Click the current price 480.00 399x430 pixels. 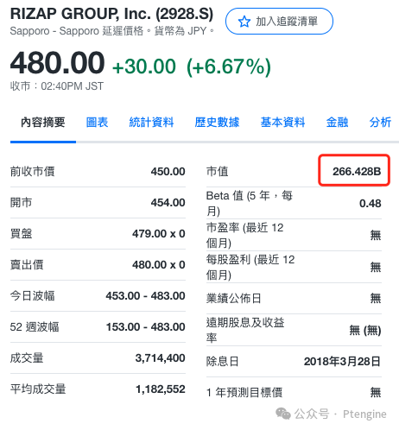click(57, 62)
